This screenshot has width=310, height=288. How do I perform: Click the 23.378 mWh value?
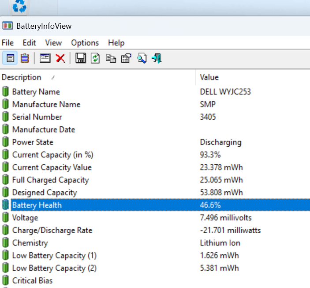tap(221, 167)
